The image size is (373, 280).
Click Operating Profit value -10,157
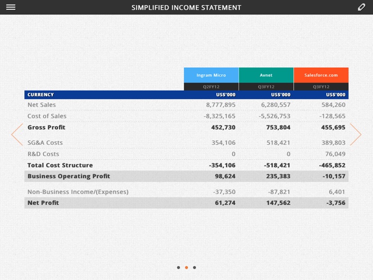pos(334,176)
